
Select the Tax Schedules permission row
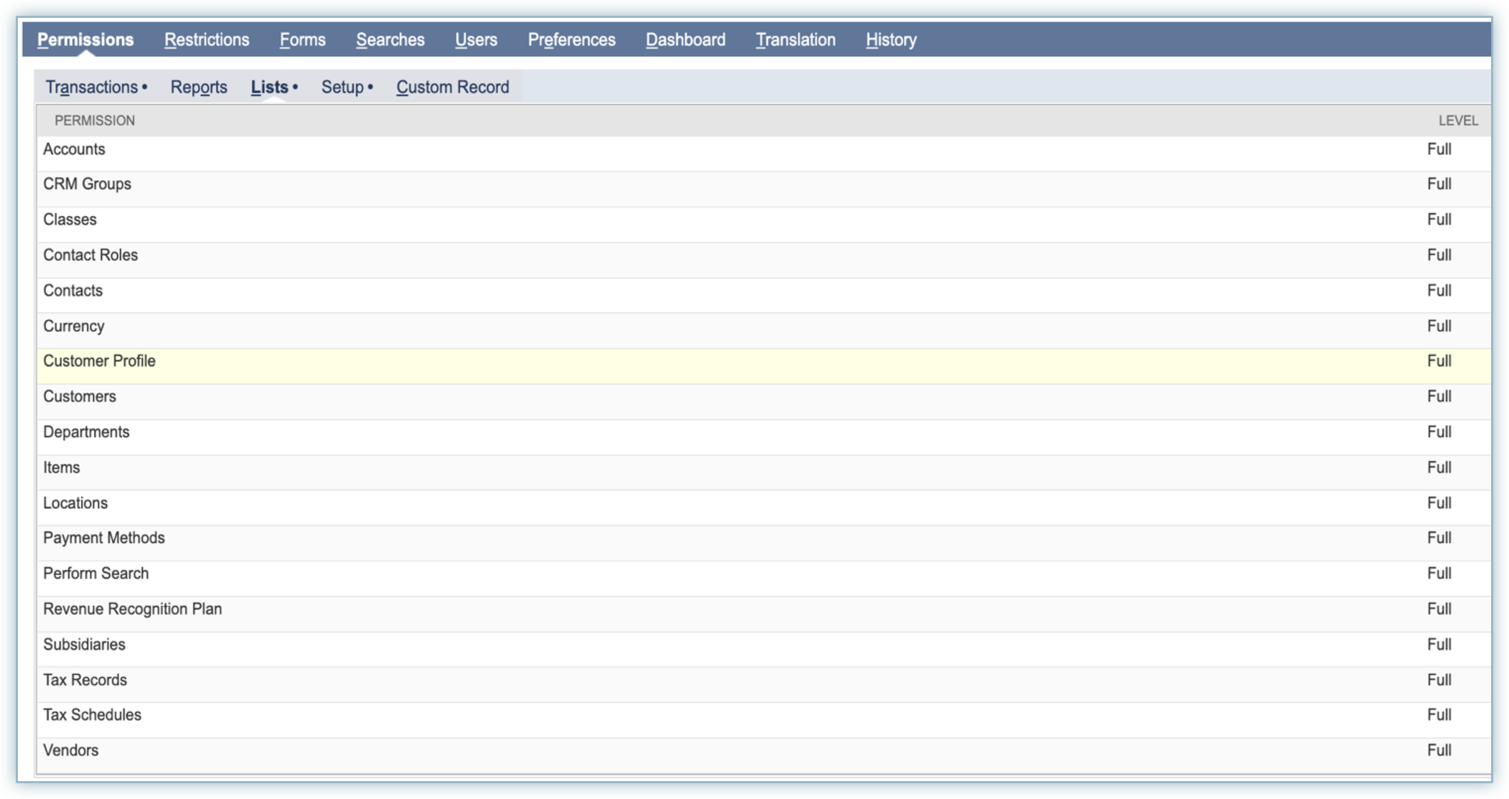pos(92,715)
